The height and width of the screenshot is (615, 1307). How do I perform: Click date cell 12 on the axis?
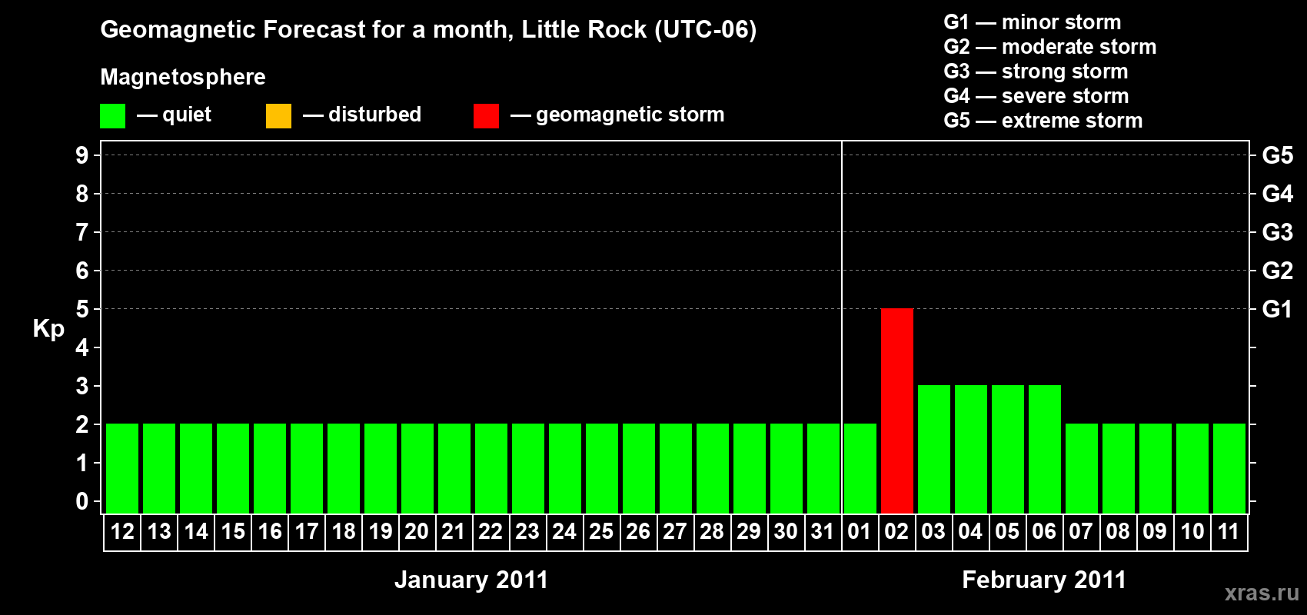point(122,532)
